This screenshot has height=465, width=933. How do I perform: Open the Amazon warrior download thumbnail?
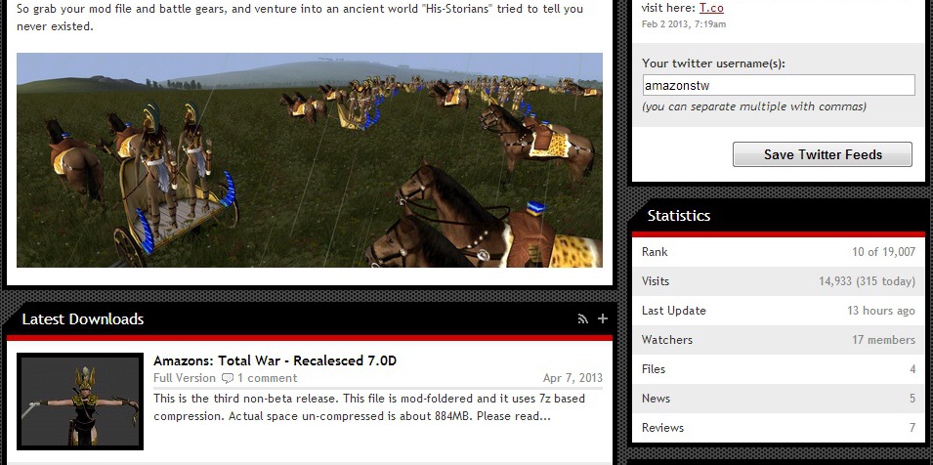(x=80, y=402)
